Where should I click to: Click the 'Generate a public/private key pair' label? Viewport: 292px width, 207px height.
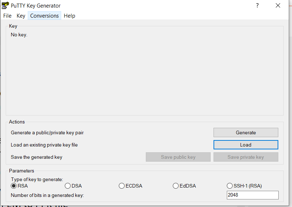coord(47,132)
